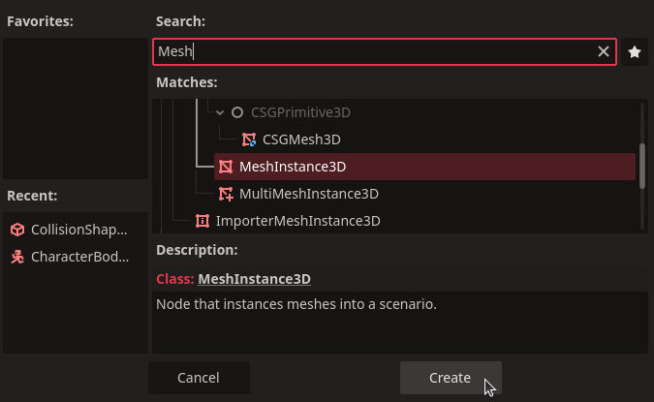Open the MeshInstance3D class documentation link
The height and width of the screenshot is (402, 654).
pyautogui.click(x=255, y=279)
